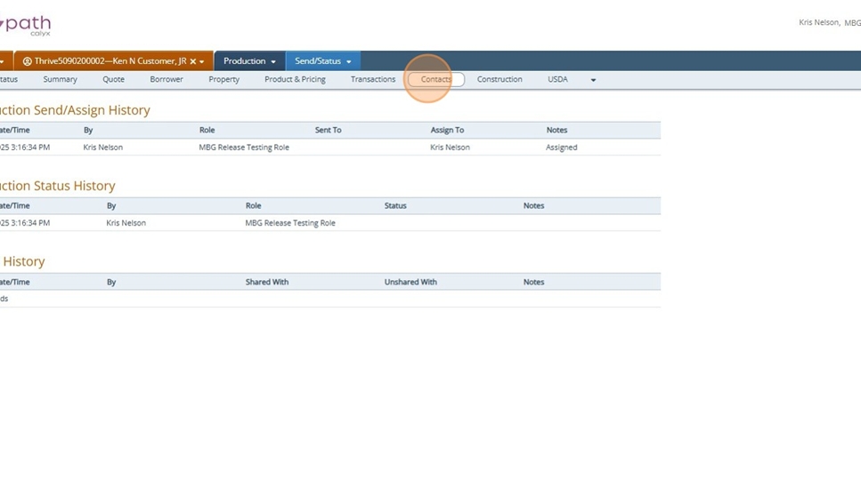Switch to the Contacts tab
Screen dimensions: 861x479
coord(436,79)
